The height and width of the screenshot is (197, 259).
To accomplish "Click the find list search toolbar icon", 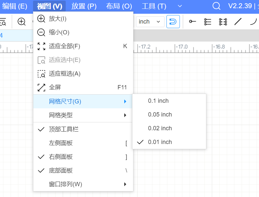I will pyautogui.click(x=3, y=22).
